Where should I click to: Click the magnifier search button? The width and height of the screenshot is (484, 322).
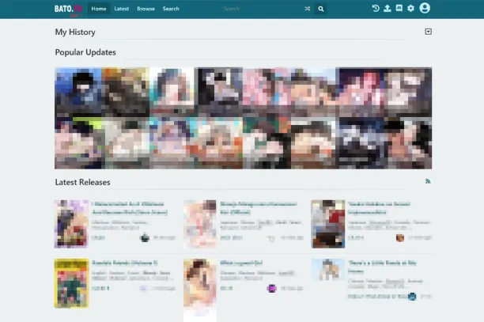[x=320, y=9]
